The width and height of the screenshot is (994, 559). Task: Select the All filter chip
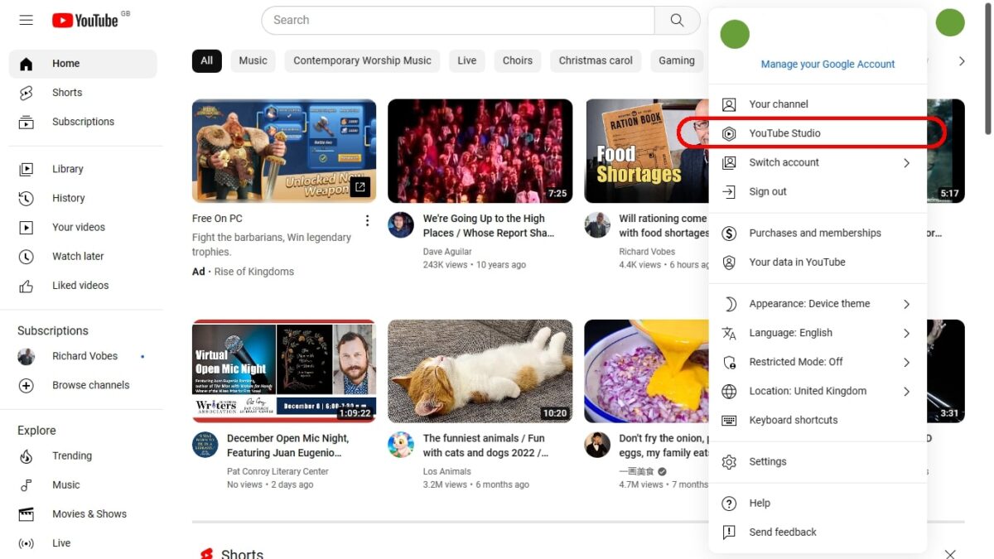(206, 60)
